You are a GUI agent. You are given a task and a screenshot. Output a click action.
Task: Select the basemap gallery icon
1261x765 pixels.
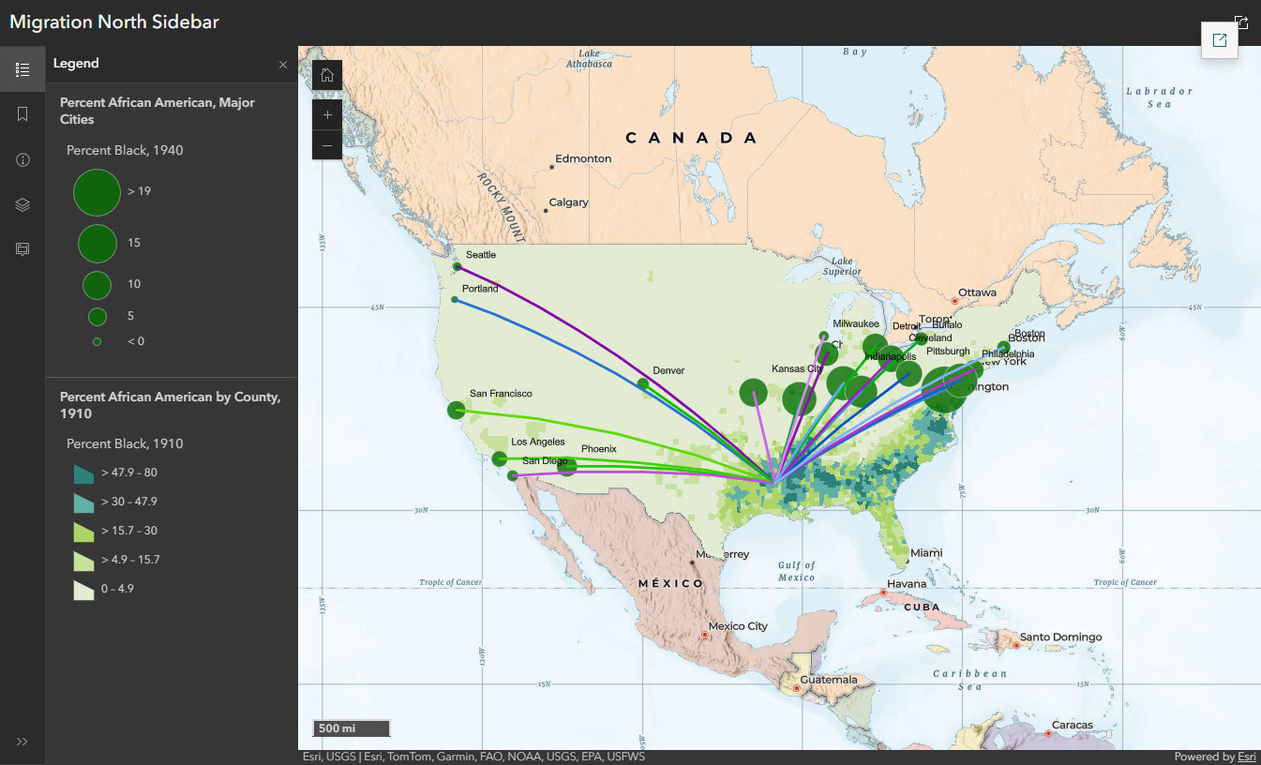click(23, 248)
